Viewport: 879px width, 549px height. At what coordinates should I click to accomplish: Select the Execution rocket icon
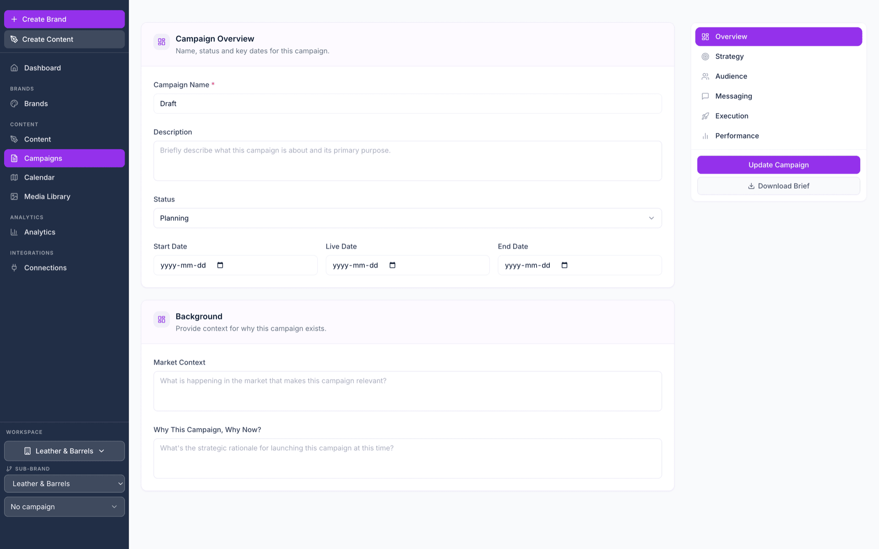pos(705,116)
